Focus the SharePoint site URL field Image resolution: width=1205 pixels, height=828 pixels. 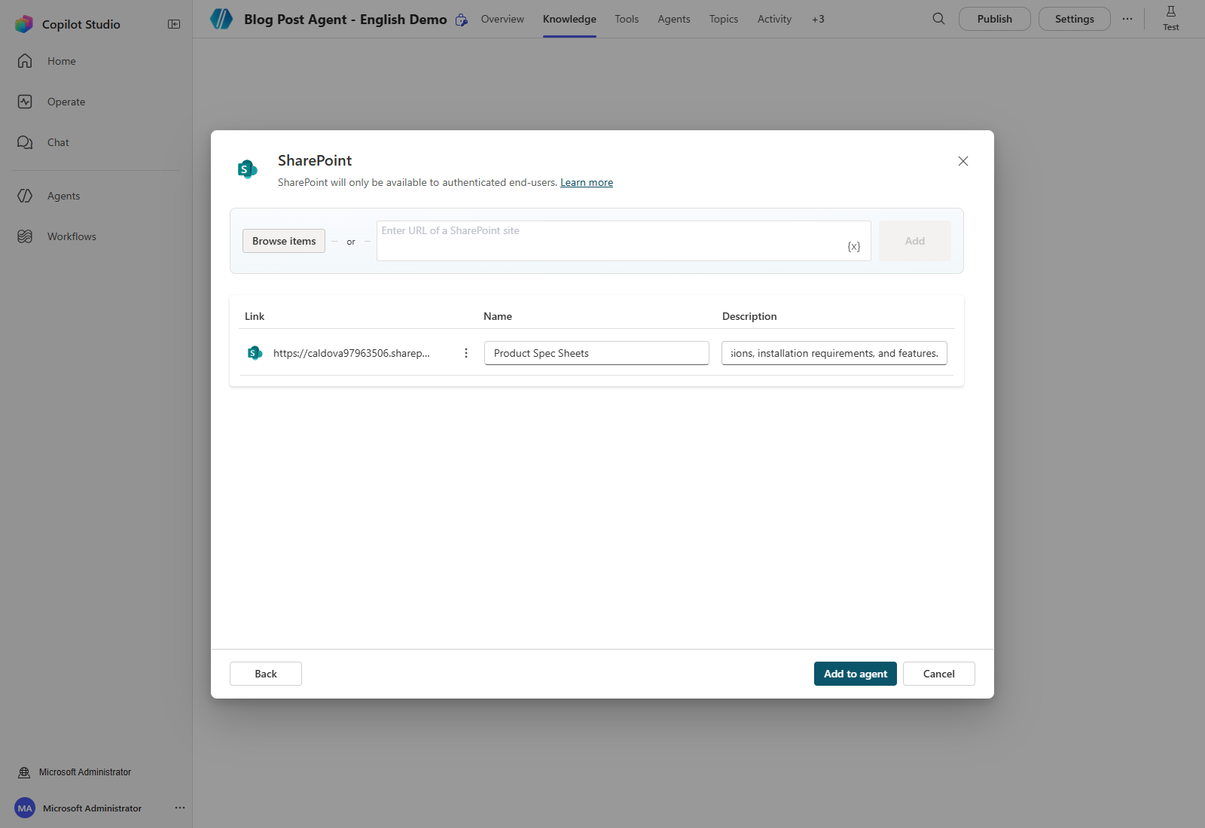[624, 241]
